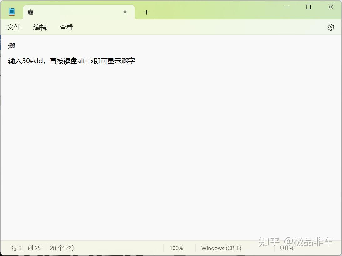Click the text 30edd in the document
Screen dimensions: 342x256
pyautogui.click(x=33, y=61)
